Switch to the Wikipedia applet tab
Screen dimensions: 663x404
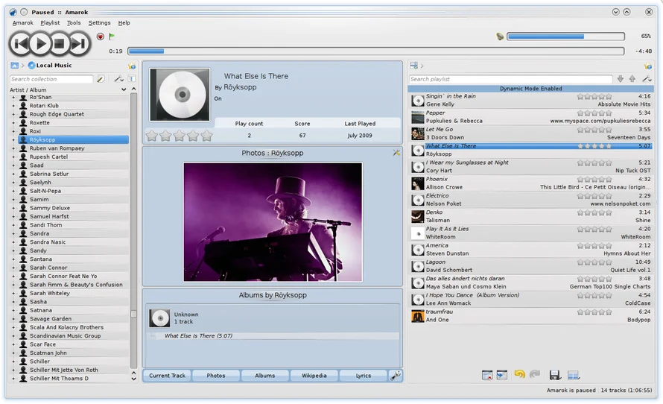click(314, 376)
